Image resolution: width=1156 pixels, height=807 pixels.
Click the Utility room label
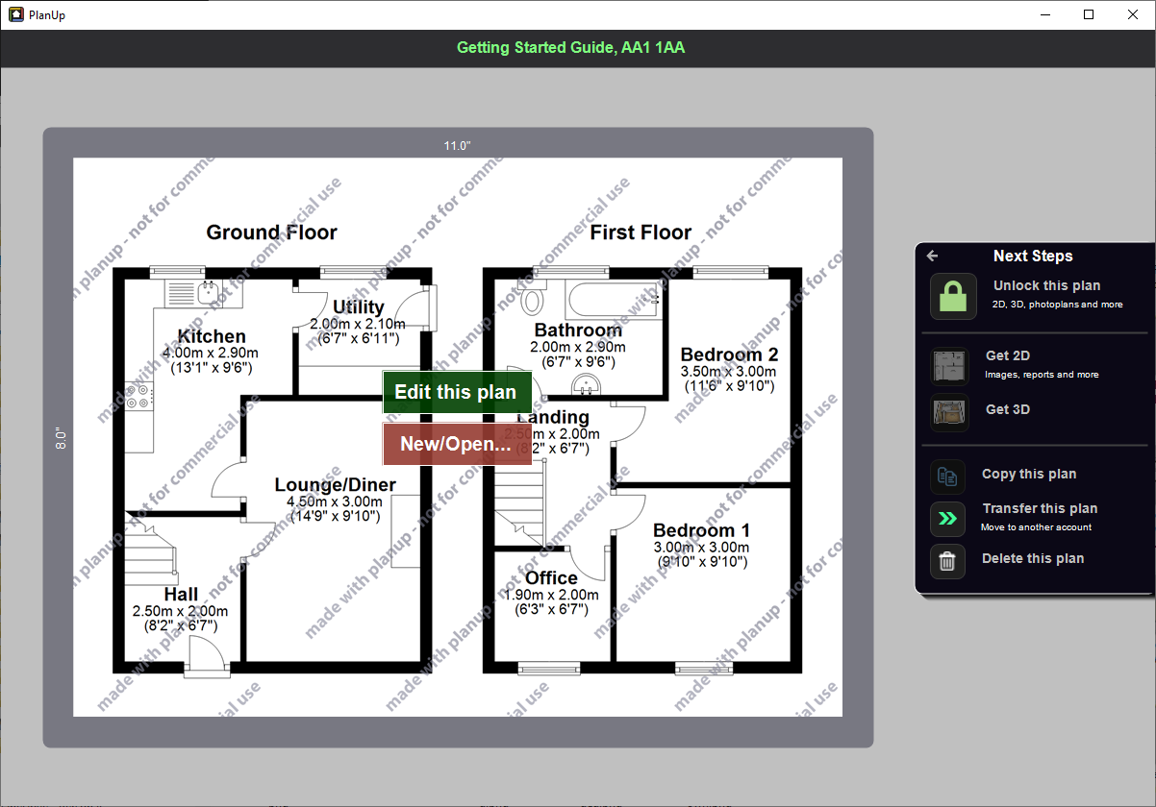coord(358,307)
